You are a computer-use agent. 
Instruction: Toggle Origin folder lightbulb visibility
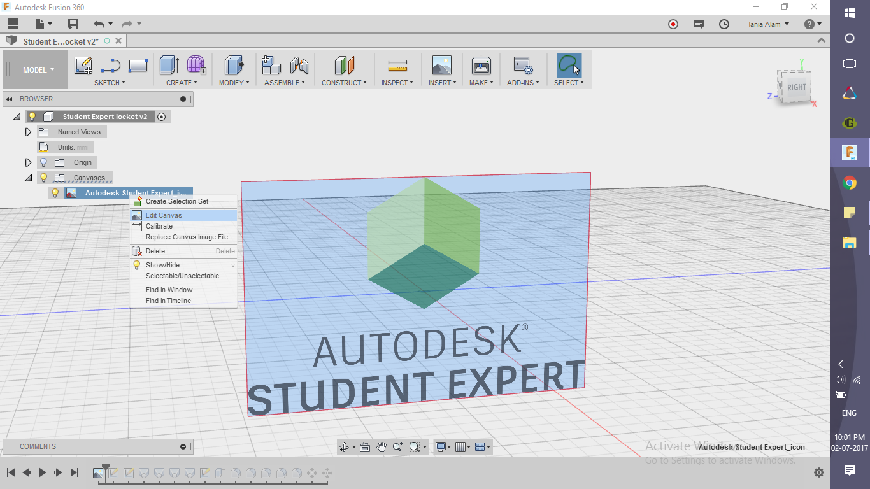pyautogui.click(x=43, y=162)
